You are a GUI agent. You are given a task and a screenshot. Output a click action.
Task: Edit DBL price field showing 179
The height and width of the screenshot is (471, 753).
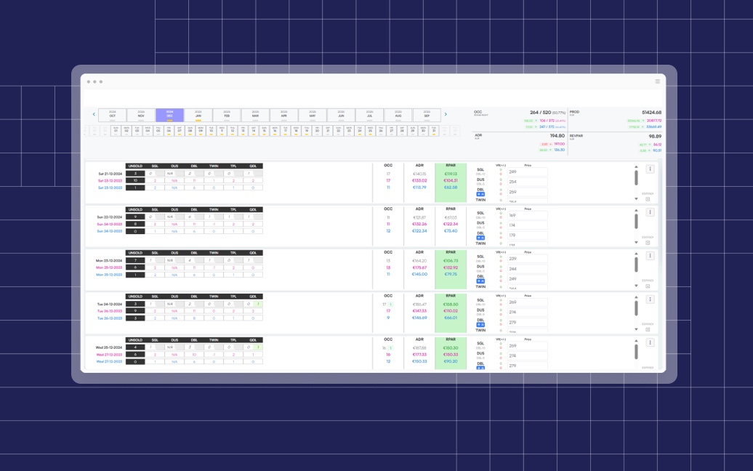(527, 235)
